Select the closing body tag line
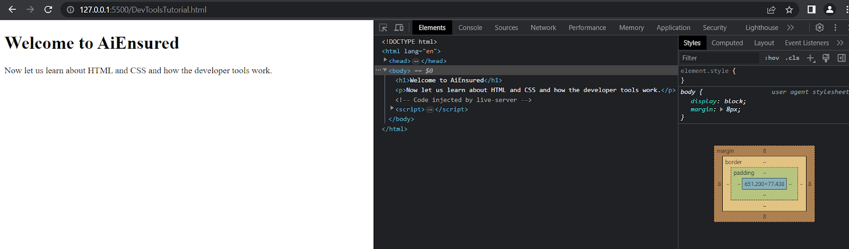 coord(401,119)
